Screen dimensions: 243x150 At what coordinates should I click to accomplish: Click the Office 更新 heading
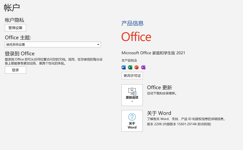[x=159, y=88]
